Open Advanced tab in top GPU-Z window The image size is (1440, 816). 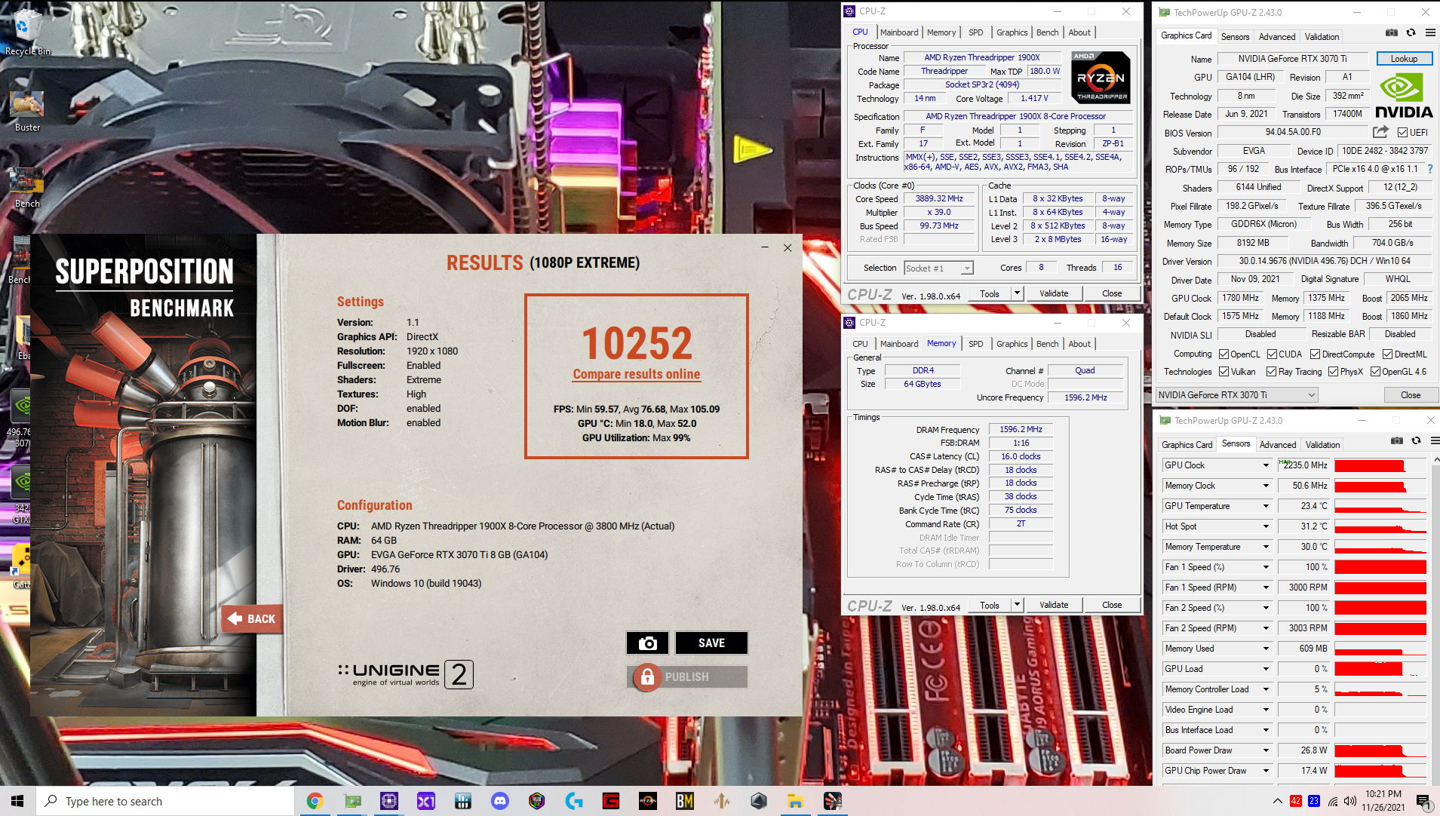[1277, 36]
